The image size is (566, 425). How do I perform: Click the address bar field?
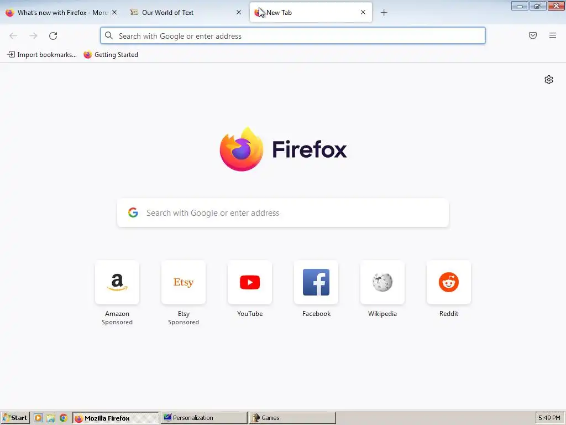[293, 36]
